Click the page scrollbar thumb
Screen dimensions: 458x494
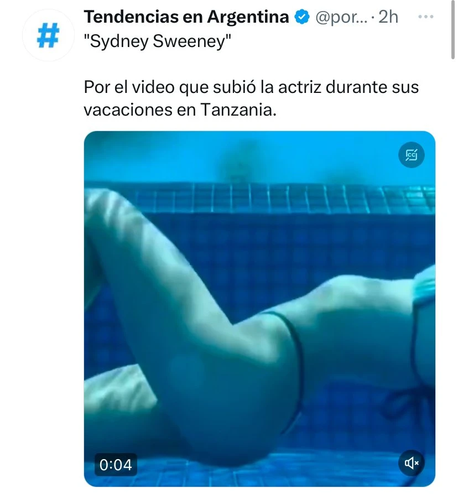click(452, 30)
